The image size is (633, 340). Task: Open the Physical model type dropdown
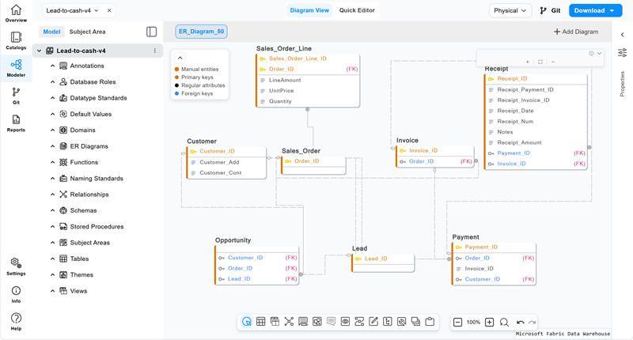pos(510,10)
